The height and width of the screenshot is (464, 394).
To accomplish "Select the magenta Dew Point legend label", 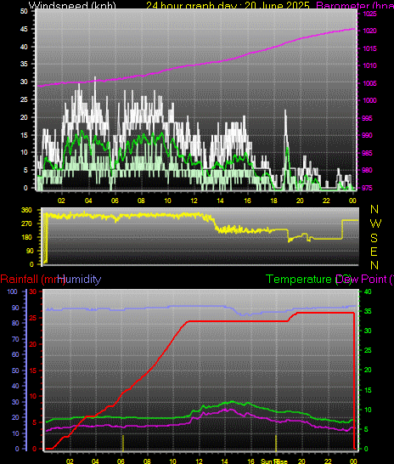I will tap(364, 279).
